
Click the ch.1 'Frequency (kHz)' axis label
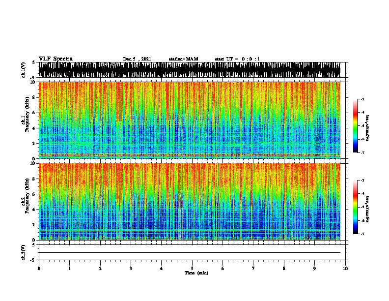[27, 115]
